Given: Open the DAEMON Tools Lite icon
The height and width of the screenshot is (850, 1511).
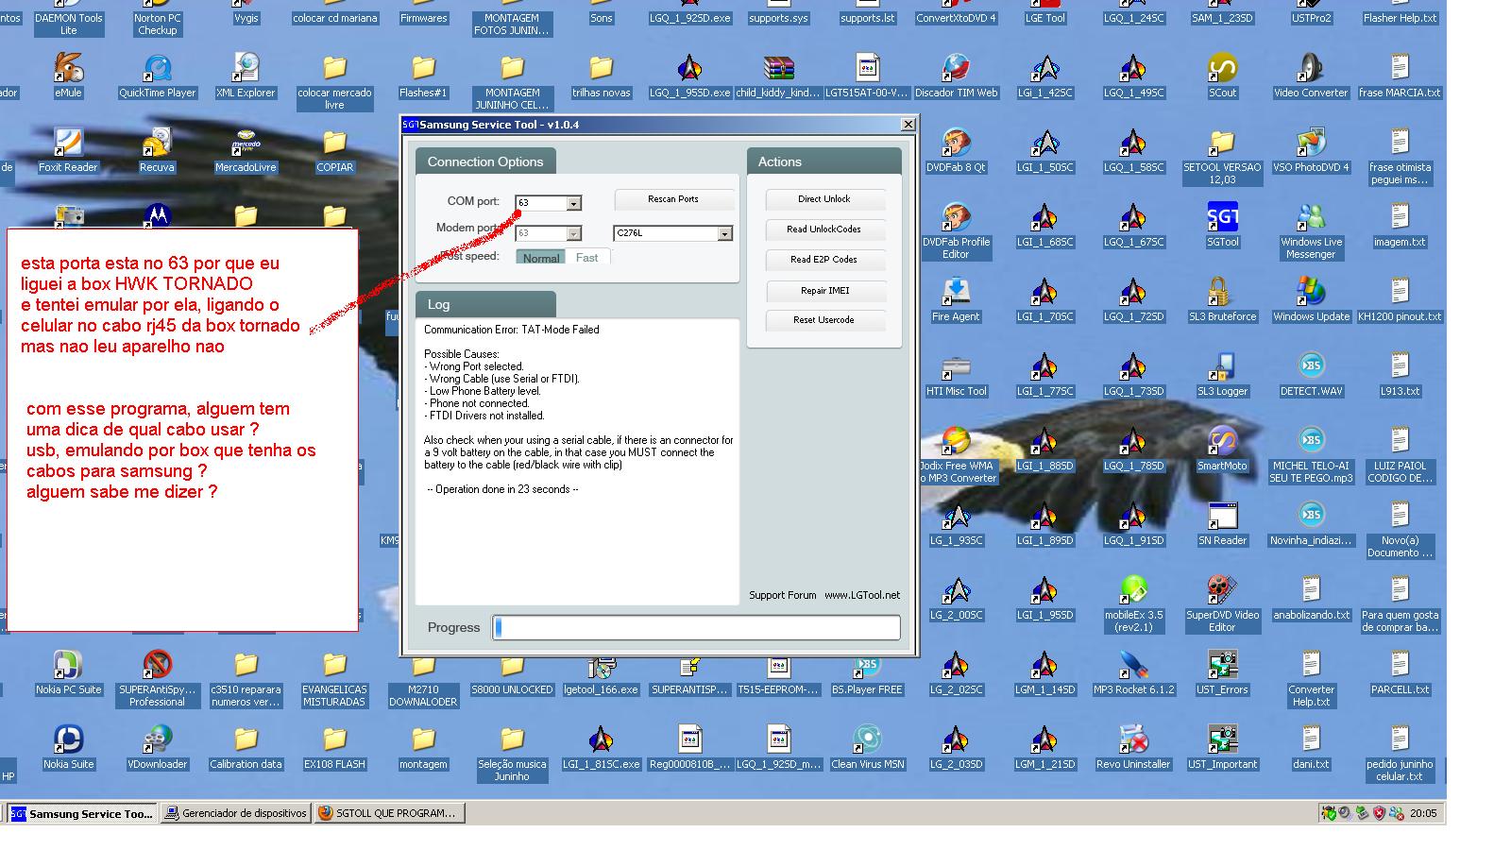Looking at the screenshot, I should coord(68,18).
